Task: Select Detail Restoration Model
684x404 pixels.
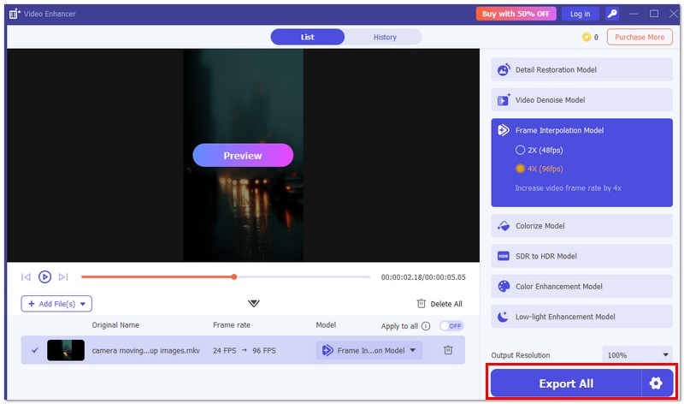Action: (581, 69)
